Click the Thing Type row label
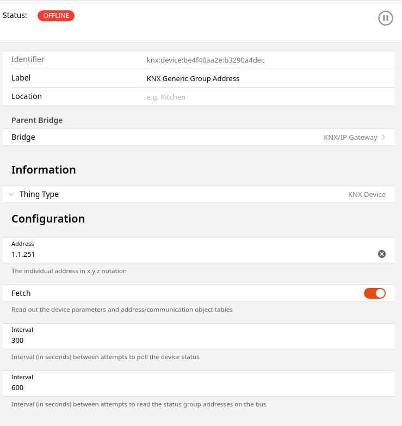 (x=39, y=194)
